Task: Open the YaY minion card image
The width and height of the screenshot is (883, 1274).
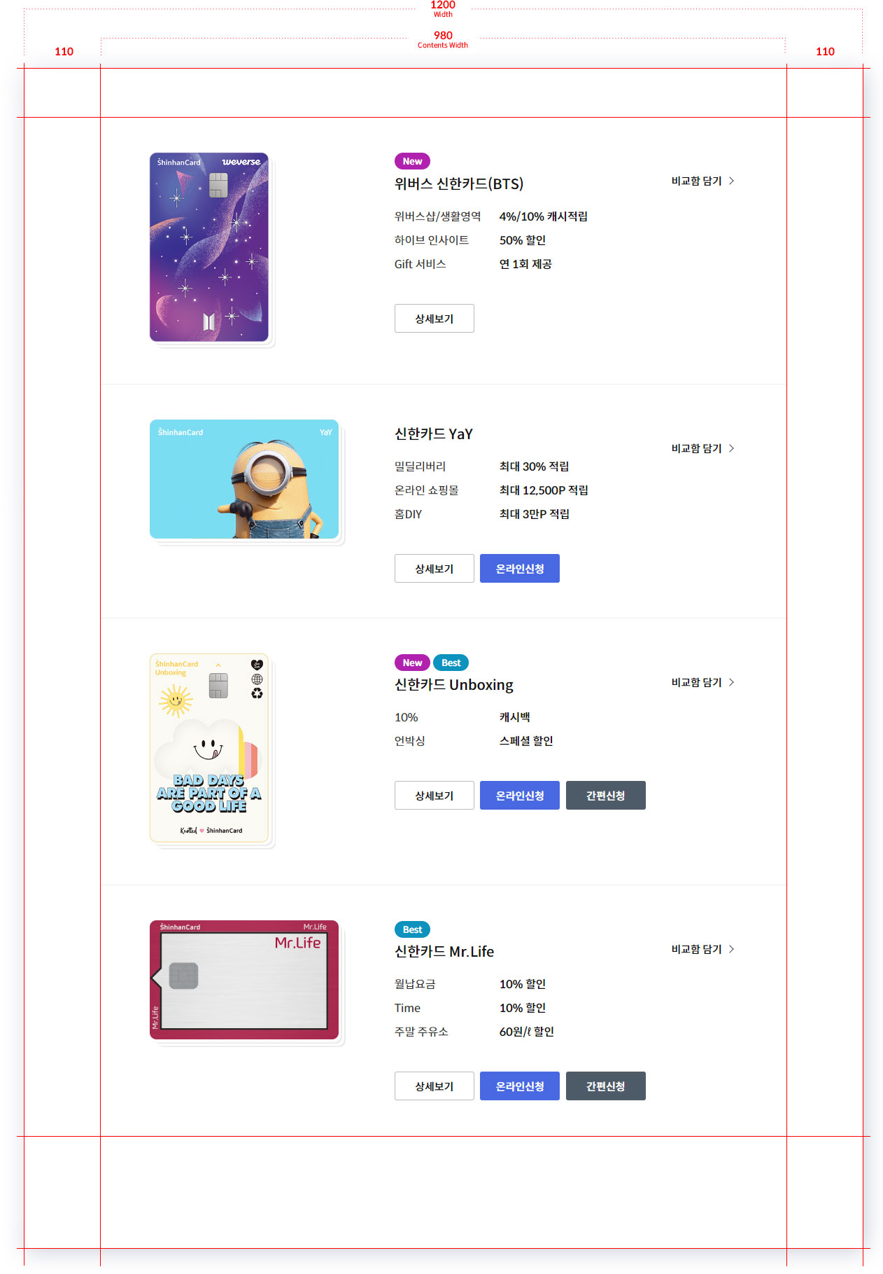Action: pyautogui.click(x=244, y=479)
